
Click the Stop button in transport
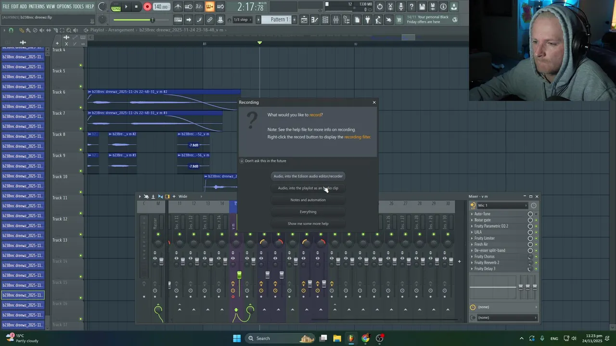(x=137, y=7)
